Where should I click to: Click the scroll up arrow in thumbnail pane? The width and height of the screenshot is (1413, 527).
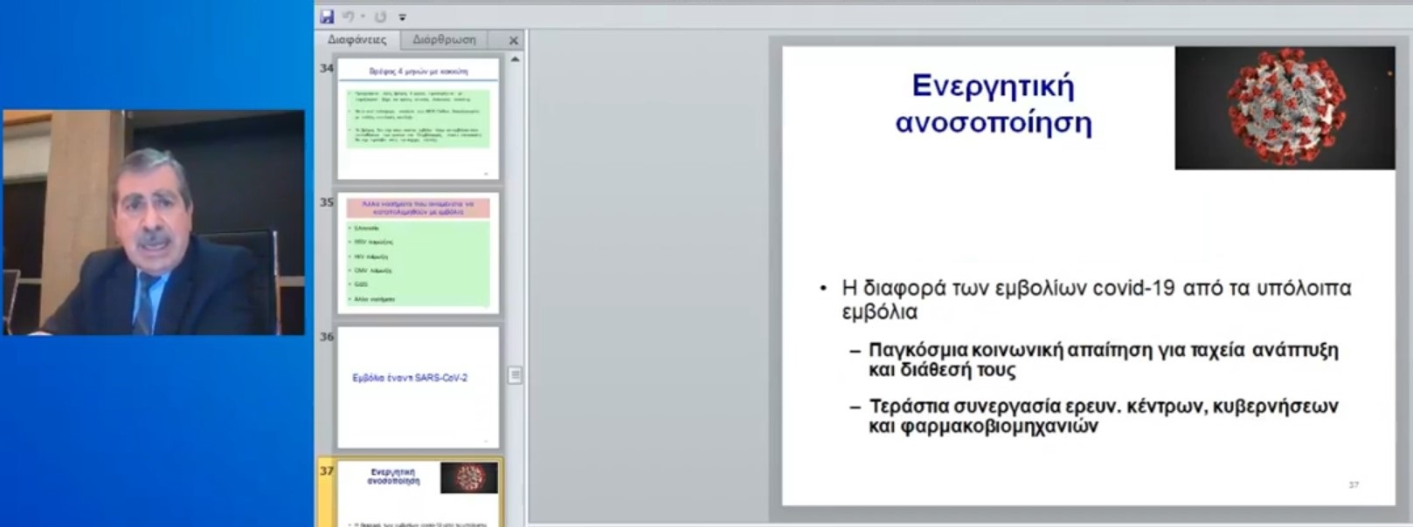point(515,60)
